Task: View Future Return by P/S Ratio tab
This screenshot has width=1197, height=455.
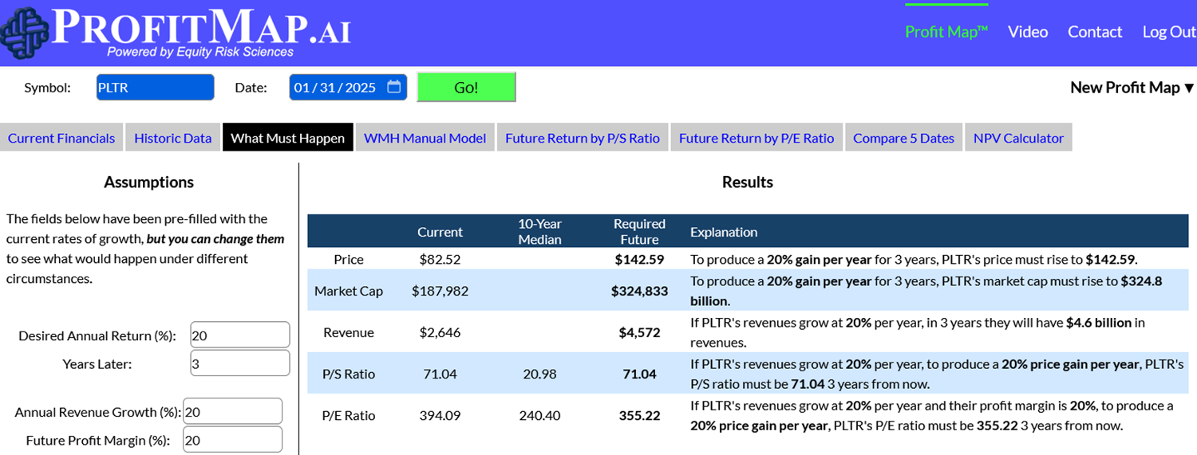Action: tap(583, 138)
